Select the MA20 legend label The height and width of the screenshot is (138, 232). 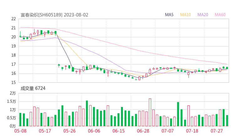coord(203,15)
